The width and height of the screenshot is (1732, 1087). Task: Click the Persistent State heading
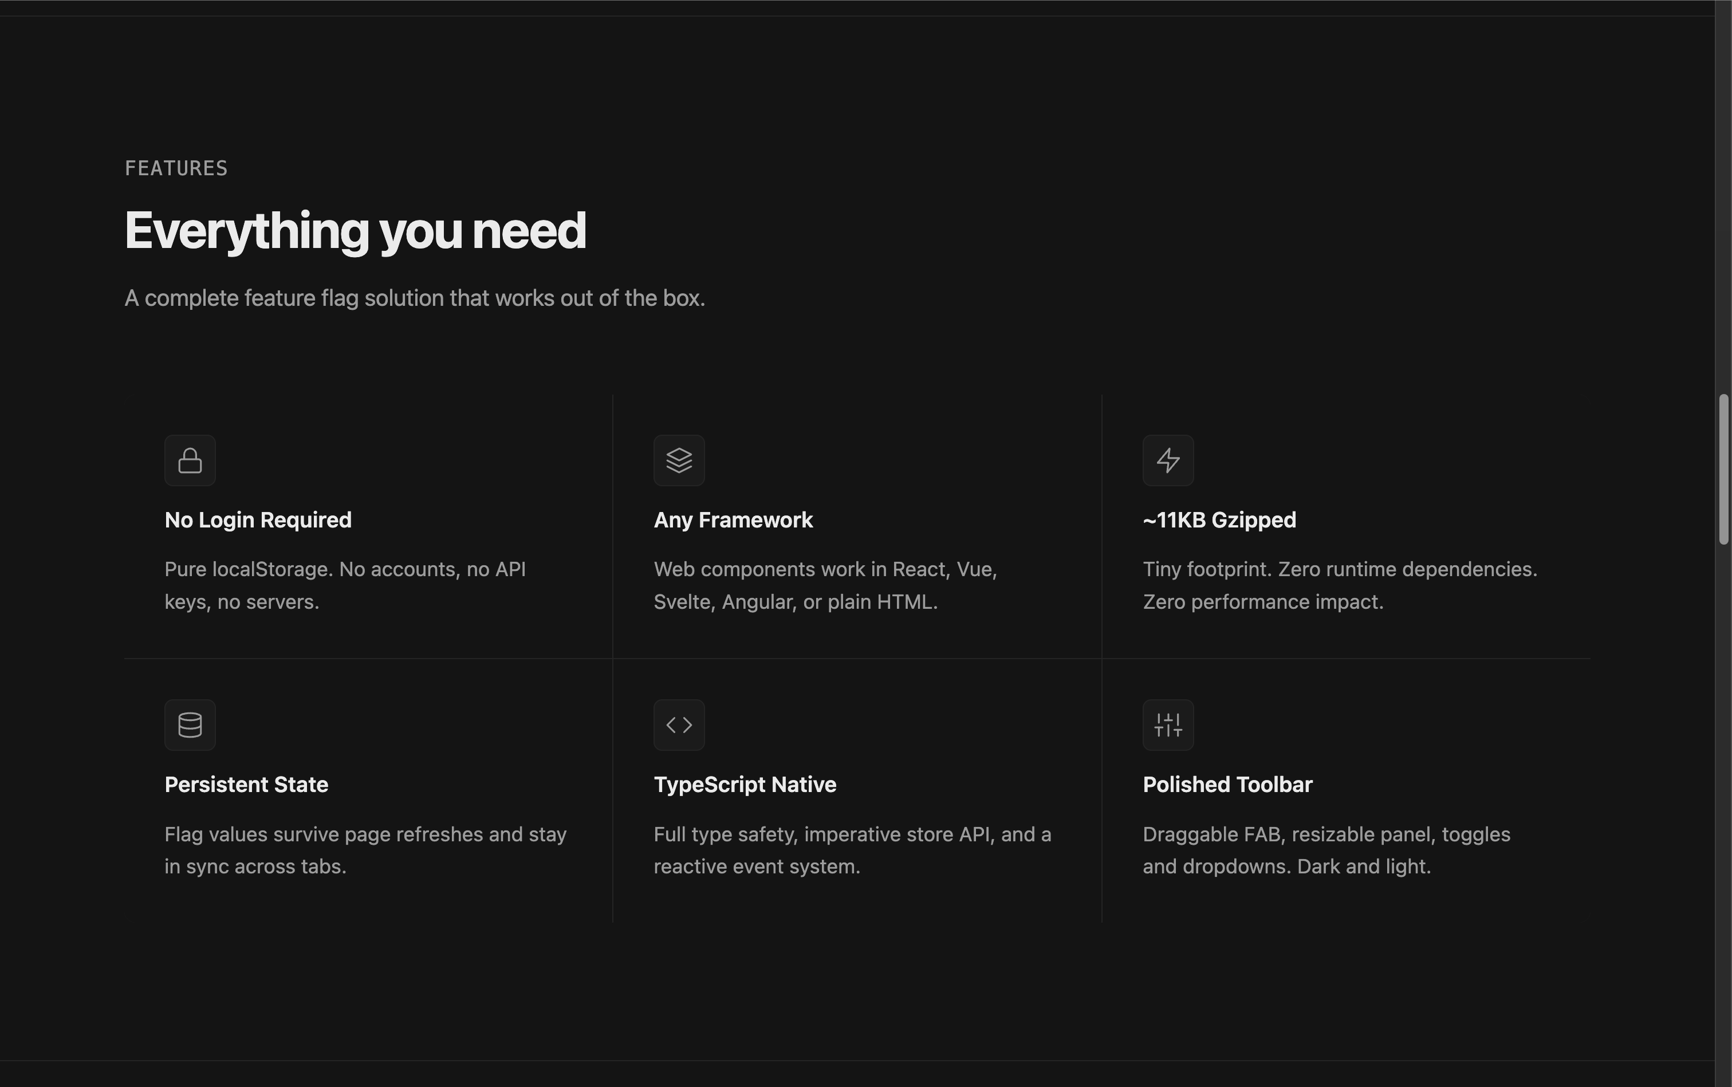(246, 785)
